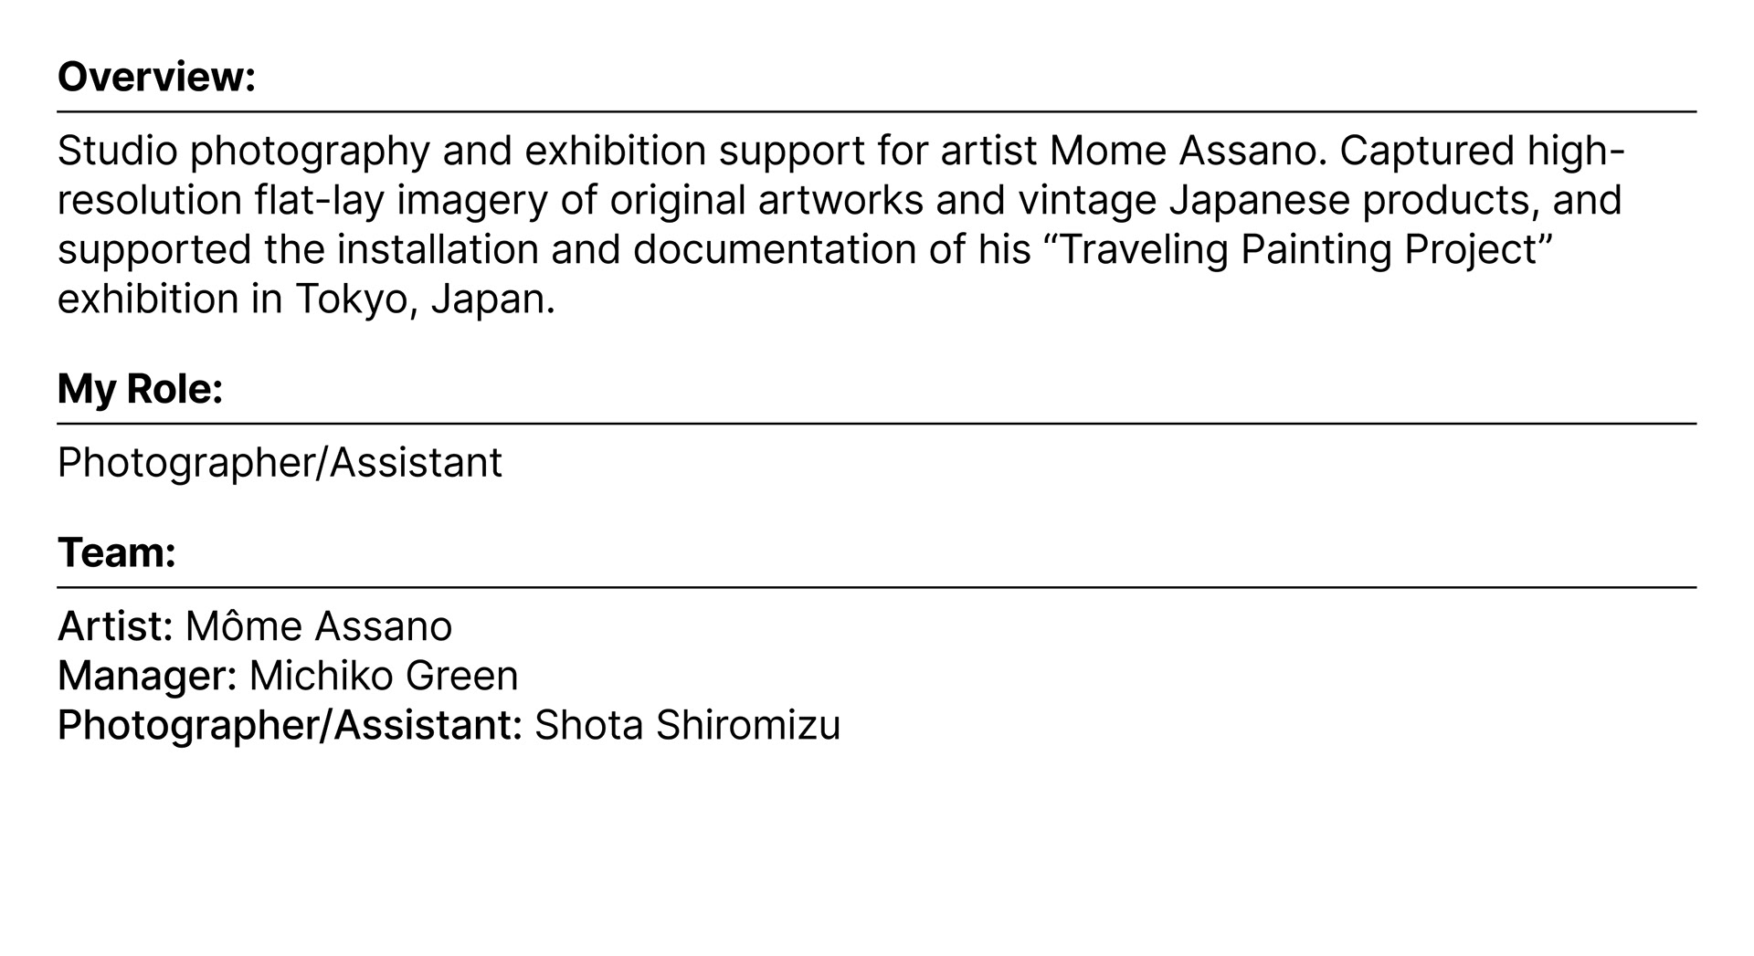Click the artist name Môme Assano

coord(319,626)
